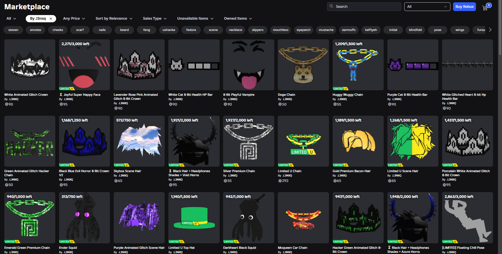Select the emotes tag chip
The width and height of the screenshot is (502, 254).
coord(36,30)
